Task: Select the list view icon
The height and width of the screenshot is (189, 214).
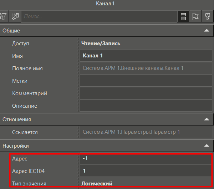Action: pos(183,16)
